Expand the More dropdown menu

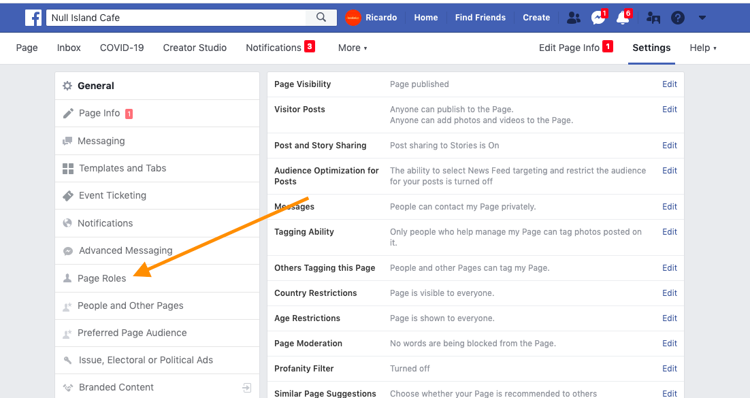(353, 48)
